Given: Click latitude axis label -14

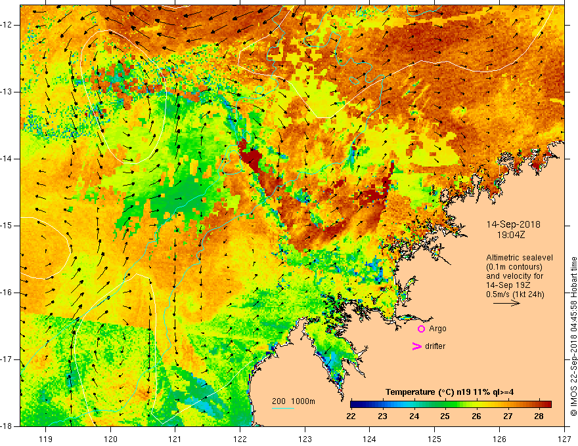Looking at the screenshot, I should pos(7,159).
